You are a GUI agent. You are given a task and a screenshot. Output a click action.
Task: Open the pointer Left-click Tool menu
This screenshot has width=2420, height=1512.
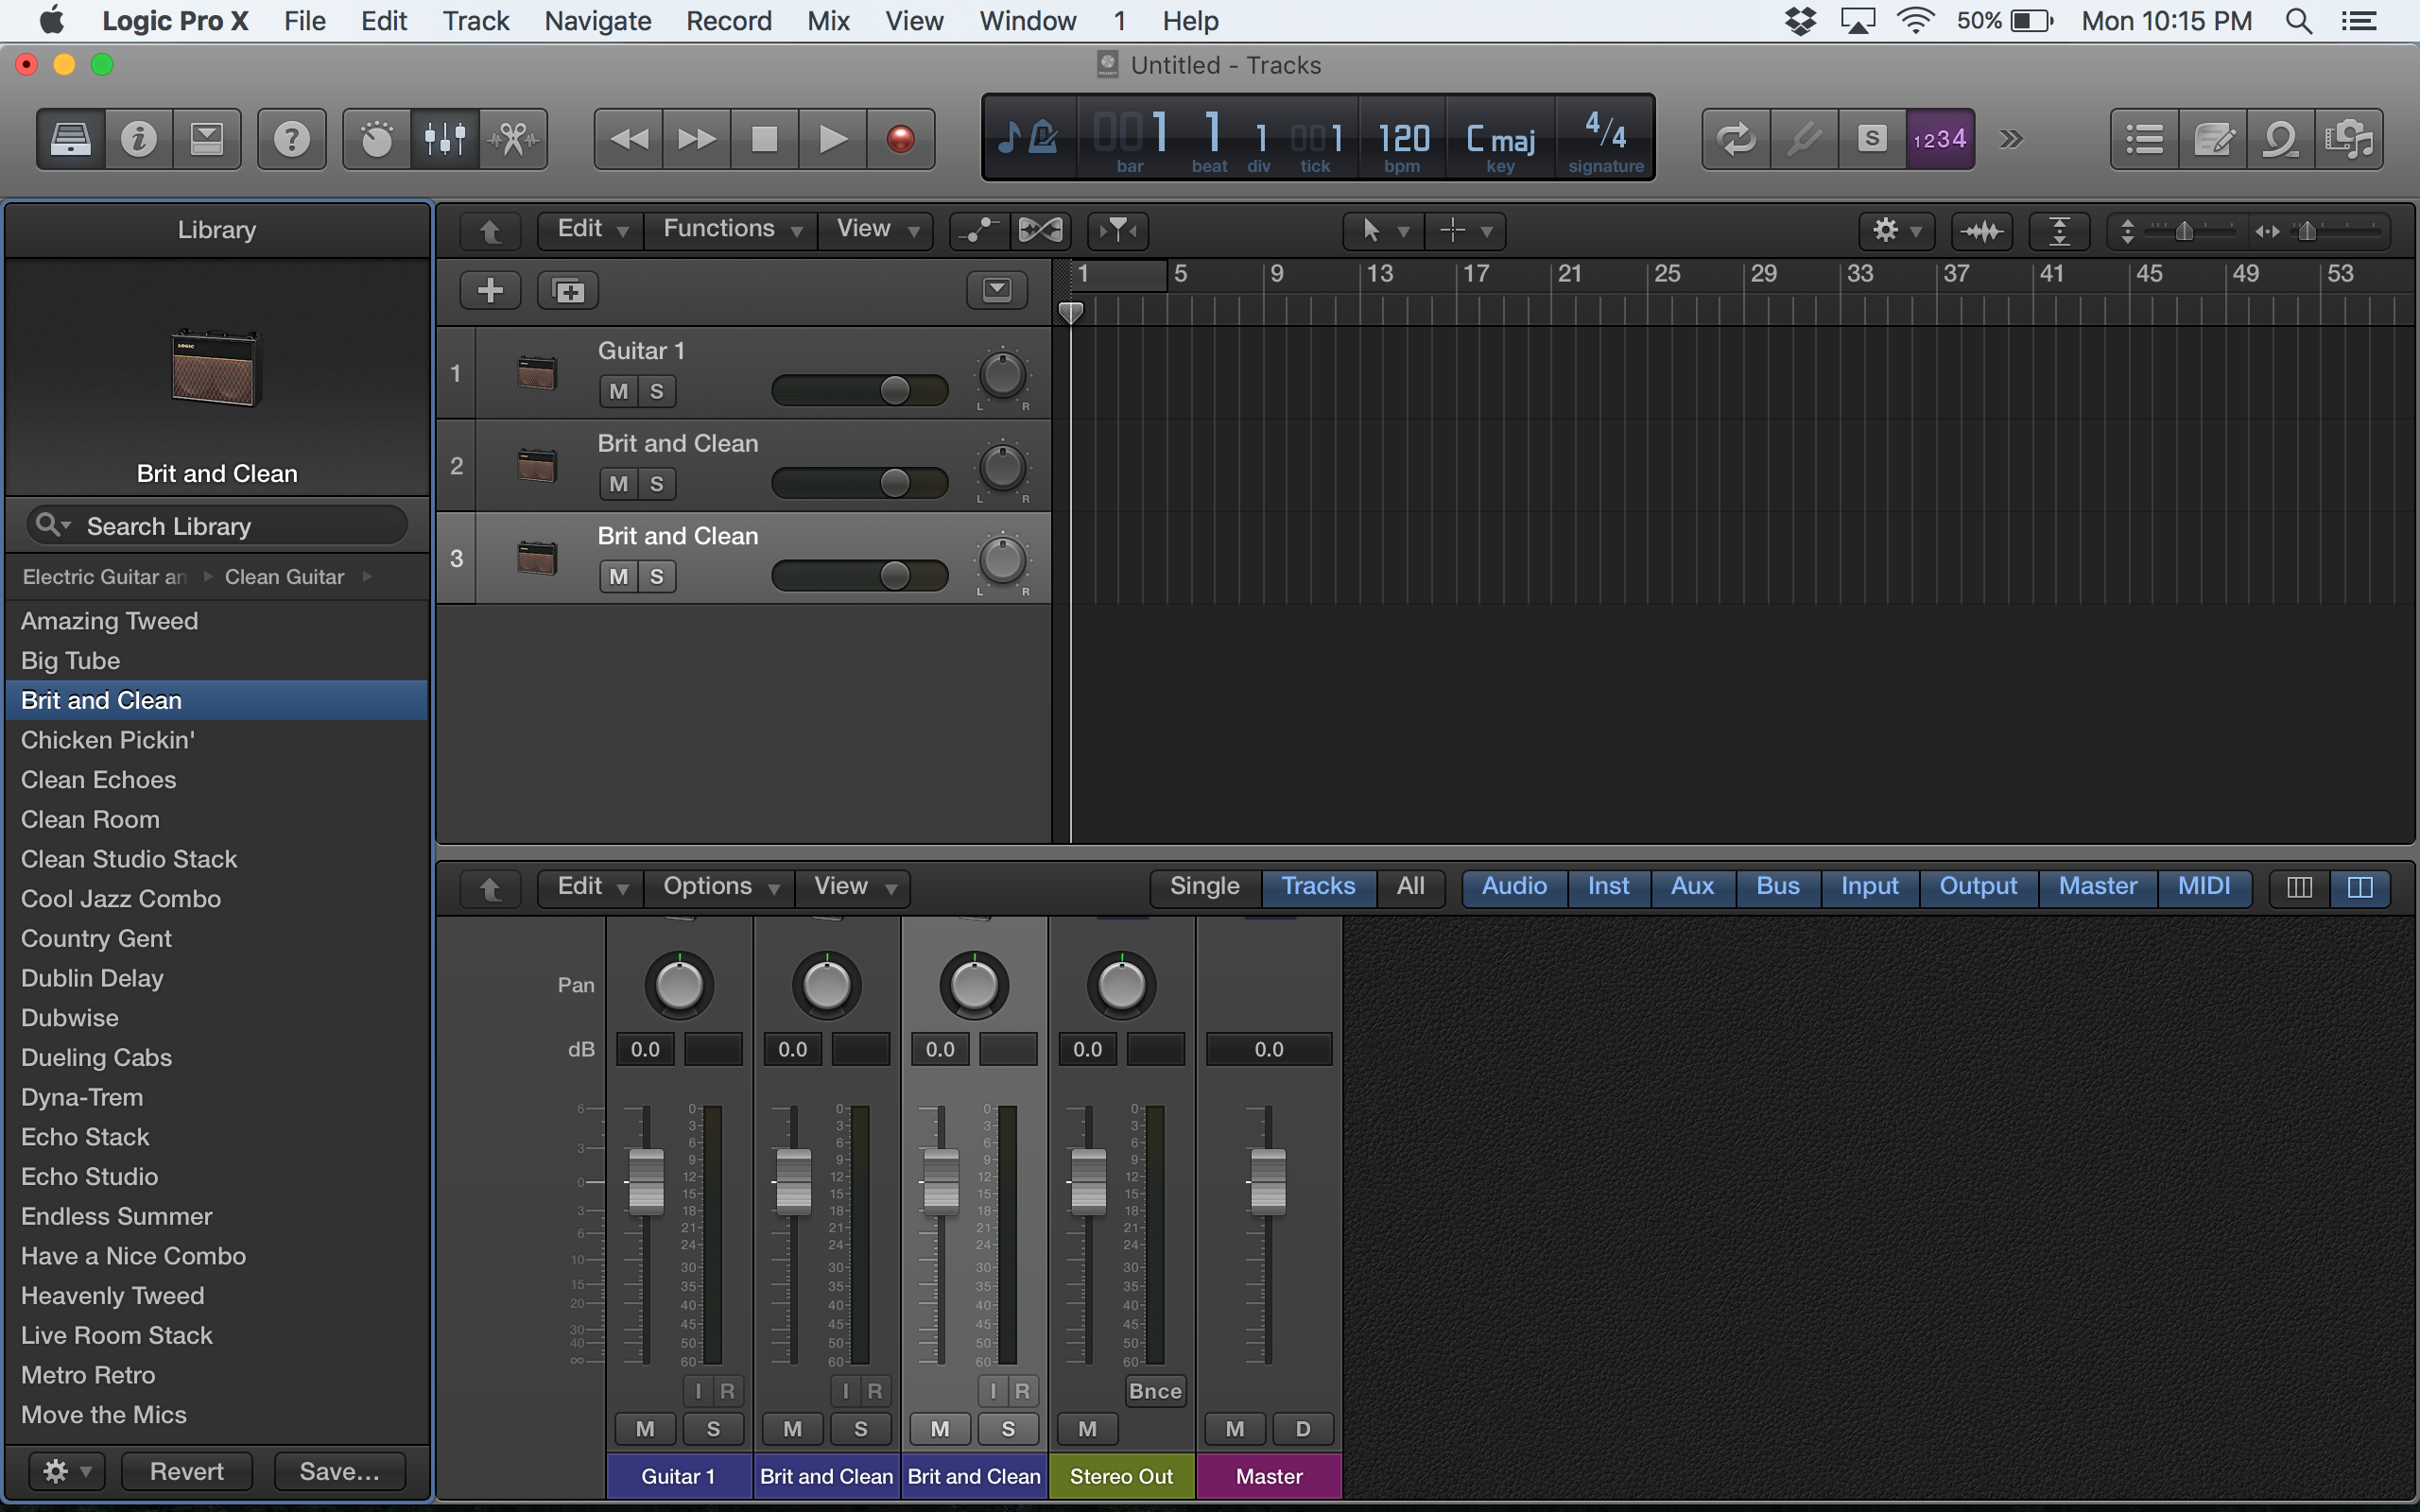(1384, 231)
